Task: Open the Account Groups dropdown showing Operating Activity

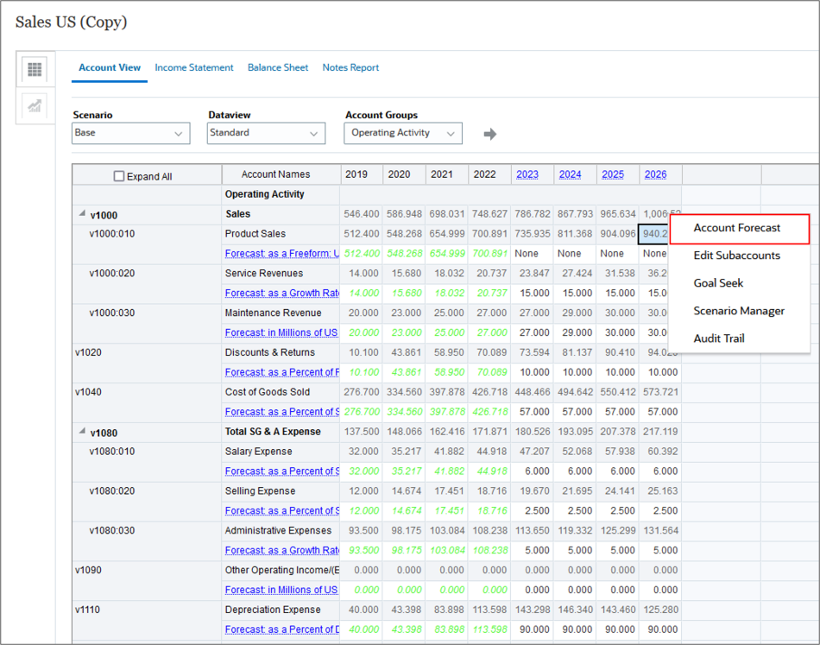Action: pyautogui.click(x=402, y=133)
